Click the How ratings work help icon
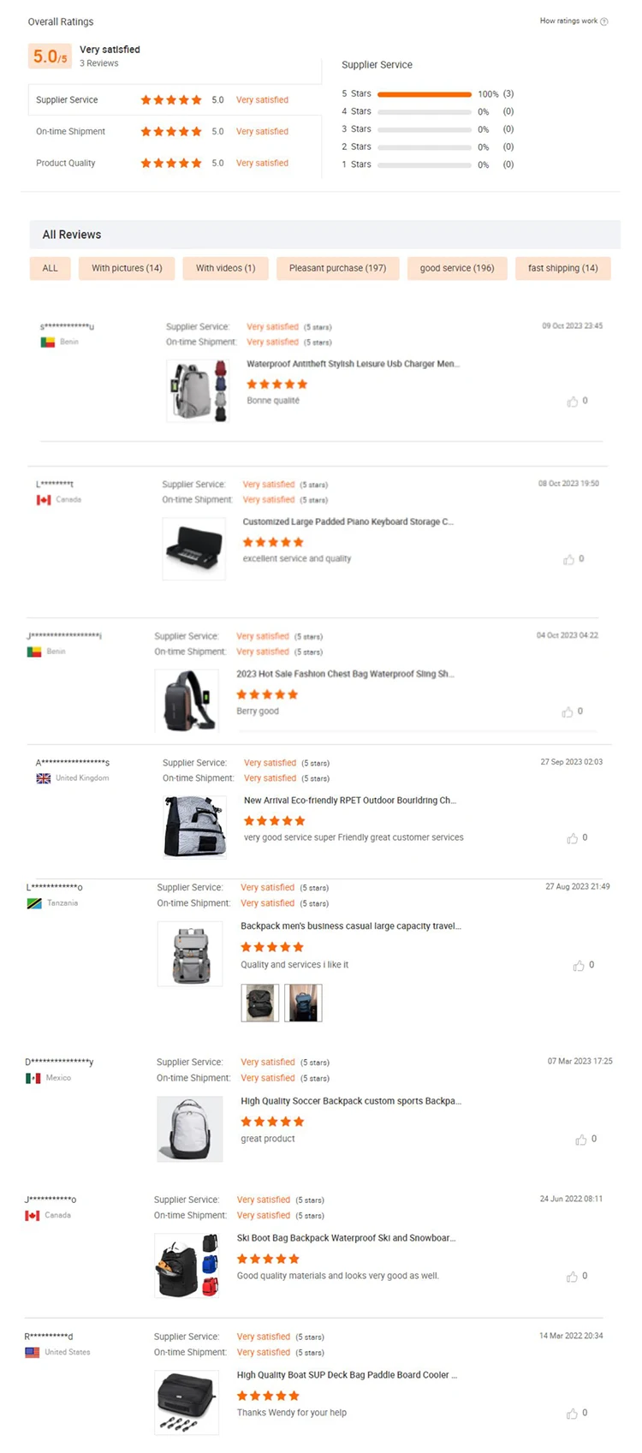 tap(604, 21)
